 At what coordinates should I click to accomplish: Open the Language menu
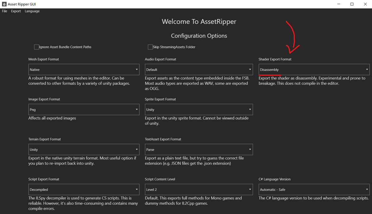pos(32,11)
